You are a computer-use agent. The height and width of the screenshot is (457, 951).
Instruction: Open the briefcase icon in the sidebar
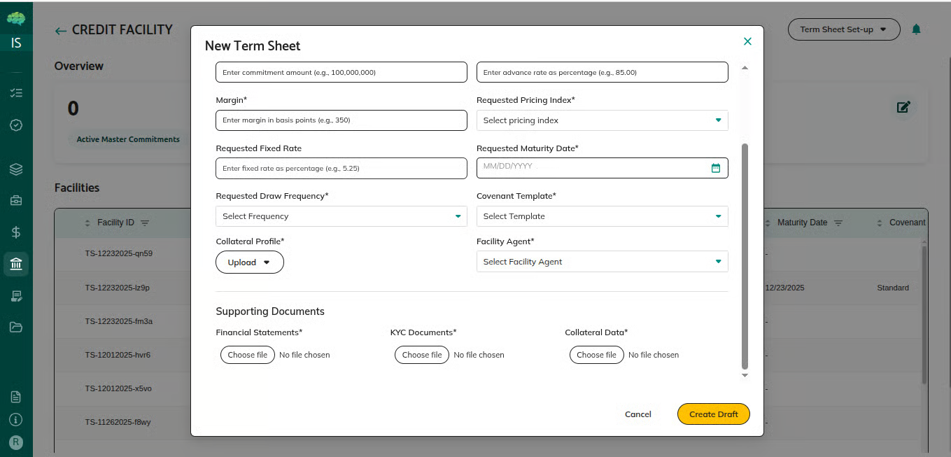click(x=16, y=201)
